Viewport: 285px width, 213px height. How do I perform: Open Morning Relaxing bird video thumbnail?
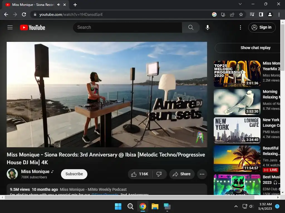(237, 102)
